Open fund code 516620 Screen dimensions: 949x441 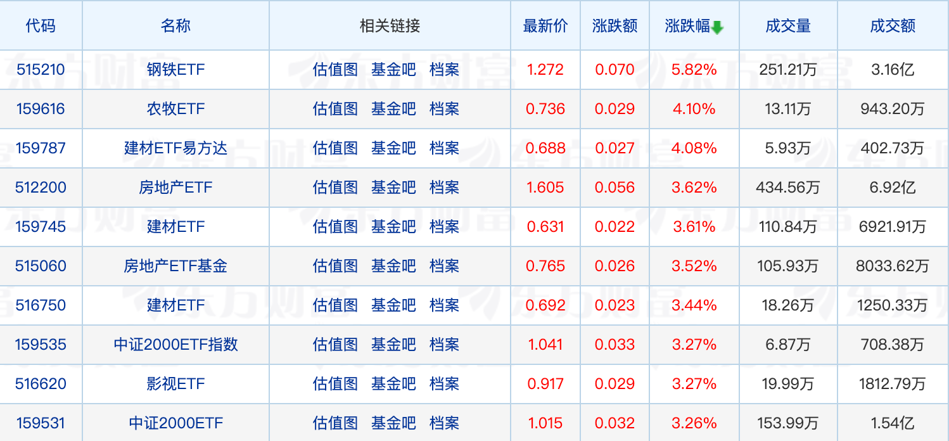pos(41,384)
